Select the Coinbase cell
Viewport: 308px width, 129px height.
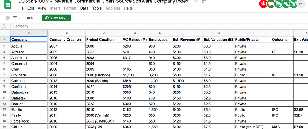(29, 81)
